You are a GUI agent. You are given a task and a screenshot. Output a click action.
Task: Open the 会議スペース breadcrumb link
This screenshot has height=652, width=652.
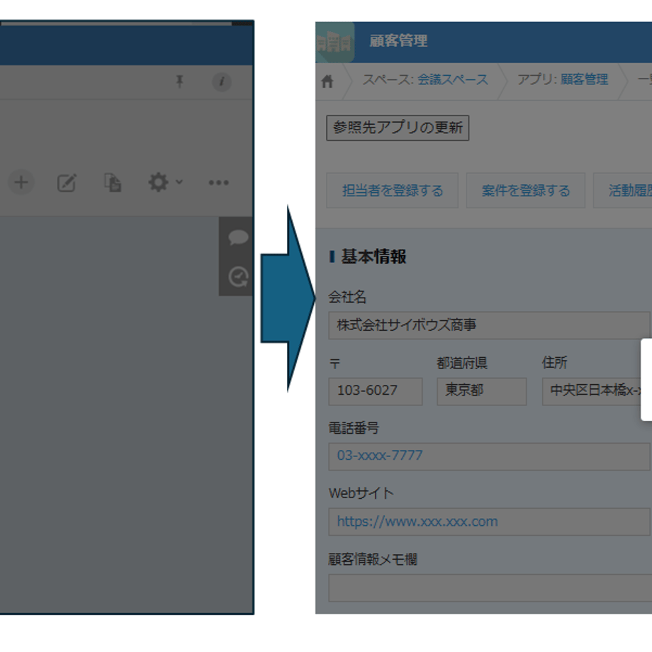point(452,79)
